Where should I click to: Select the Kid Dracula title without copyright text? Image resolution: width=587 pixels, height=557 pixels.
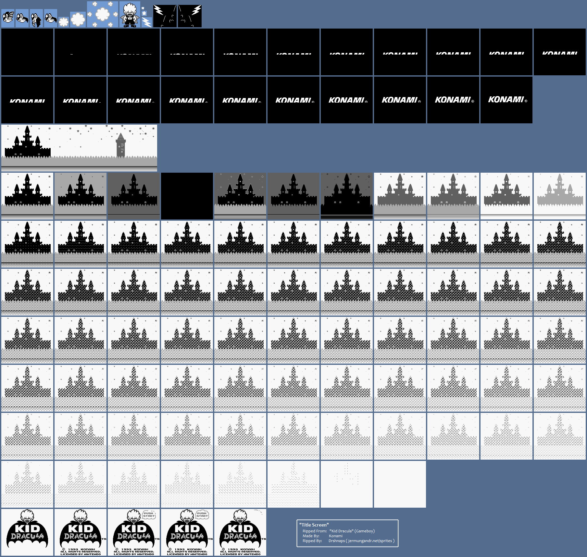click(27, 532)
